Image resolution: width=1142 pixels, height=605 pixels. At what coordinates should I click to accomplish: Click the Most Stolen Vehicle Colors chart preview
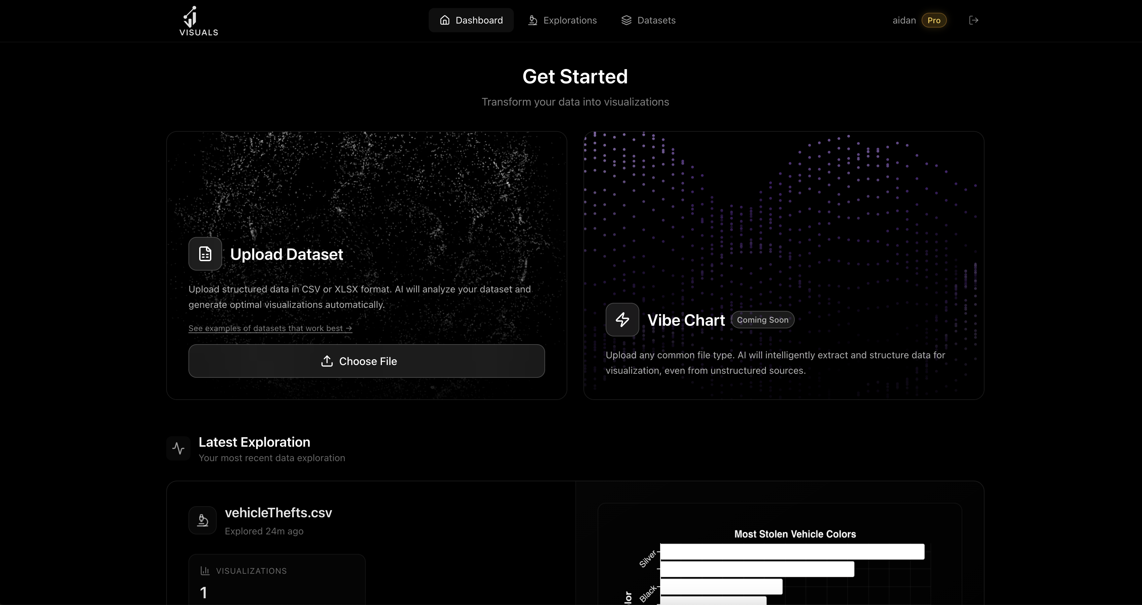coord(794,534)
